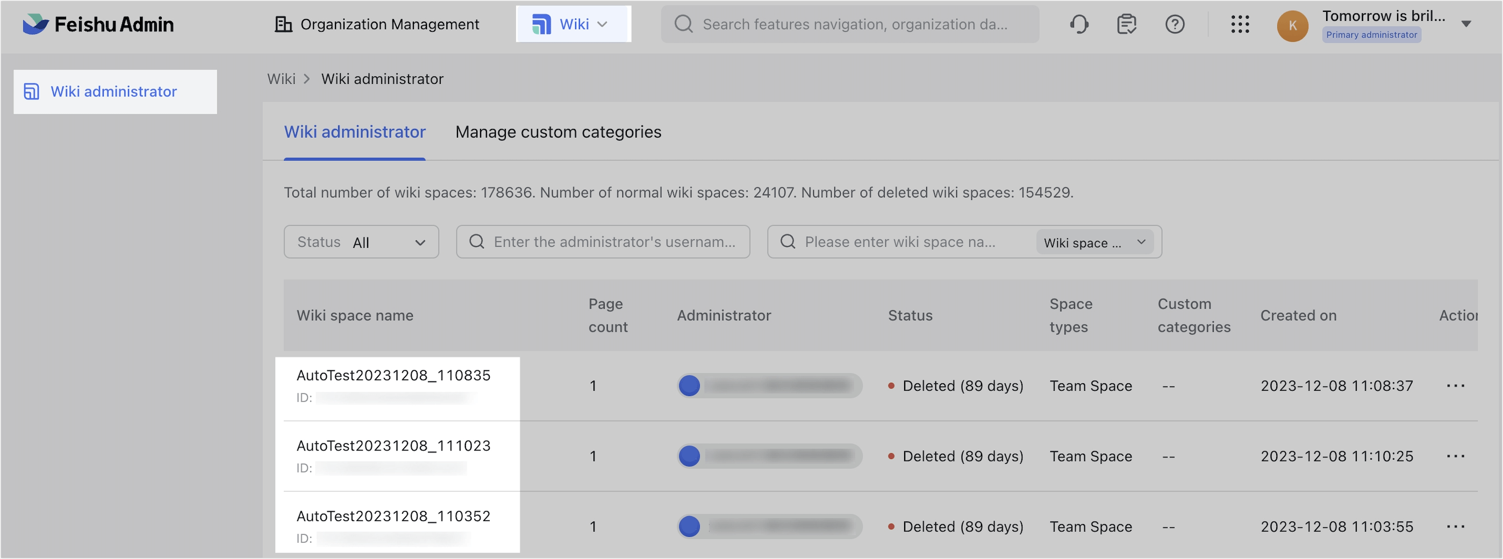Select wiki space AutoTest20231208_111023
The image size is (1503, 559).
pos(393,446)
